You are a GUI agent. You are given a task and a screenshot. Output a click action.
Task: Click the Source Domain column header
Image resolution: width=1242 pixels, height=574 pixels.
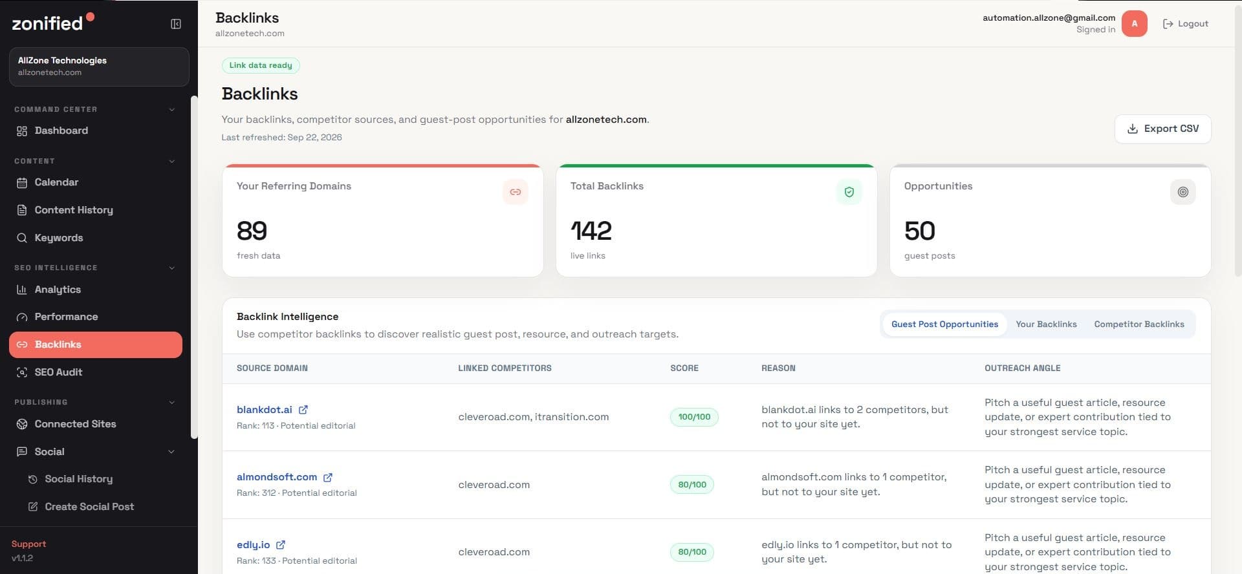point(272,368)
